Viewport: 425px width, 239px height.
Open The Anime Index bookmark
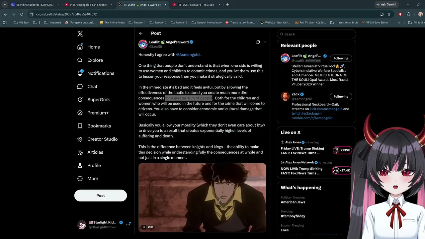point(112,23)
